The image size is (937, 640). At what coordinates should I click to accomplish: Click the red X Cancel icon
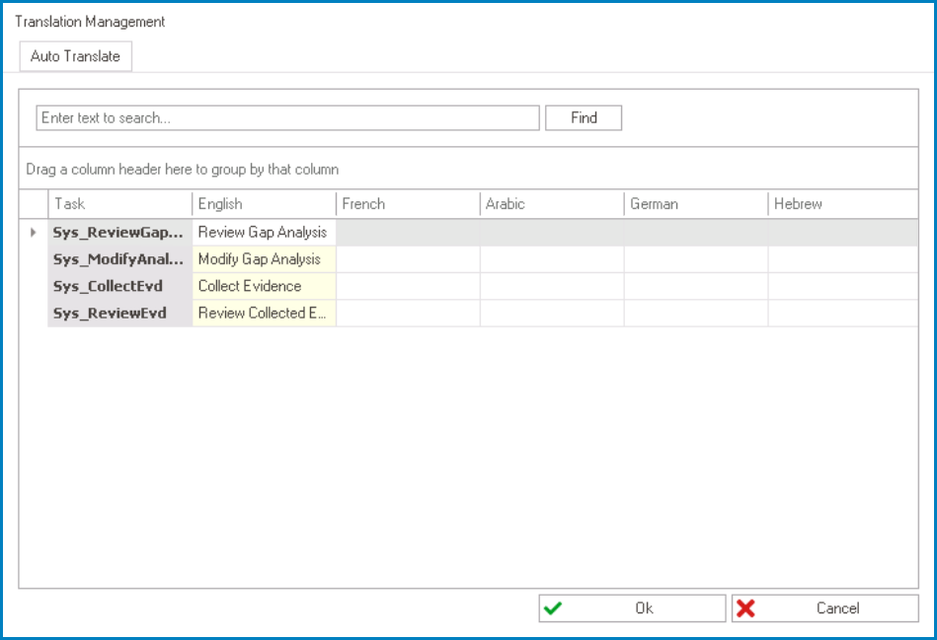(x=752, y=607)
